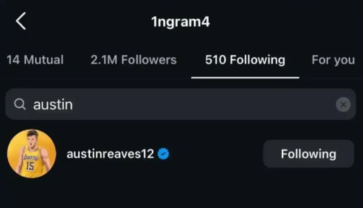Show the For you tab
Screen dimensions: 363x208
[333, 60]
